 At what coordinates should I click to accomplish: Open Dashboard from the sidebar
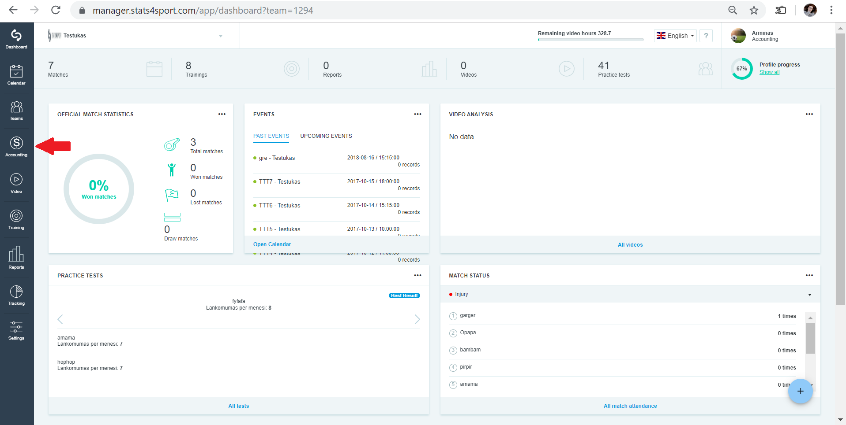(x=16, y=39)
